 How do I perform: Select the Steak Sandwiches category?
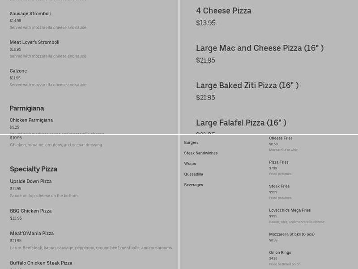(x=200, y=153)
